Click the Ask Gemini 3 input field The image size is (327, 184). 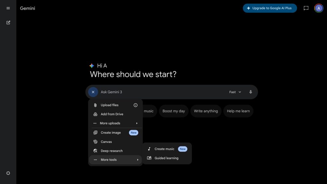click(160, 92)
